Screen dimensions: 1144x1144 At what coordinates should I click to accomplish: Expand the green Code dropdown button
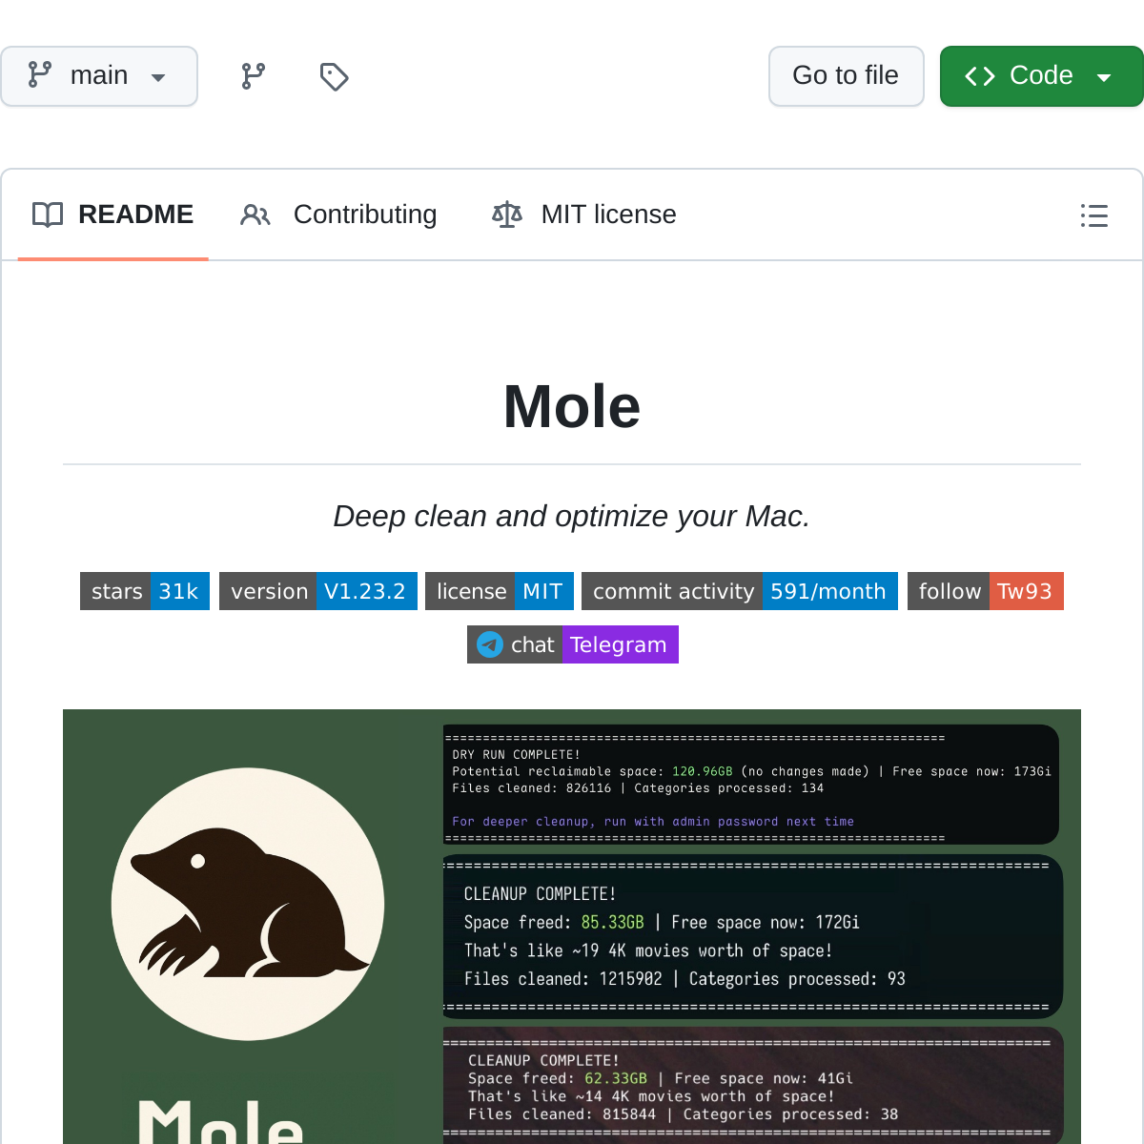coord(1041,76)
